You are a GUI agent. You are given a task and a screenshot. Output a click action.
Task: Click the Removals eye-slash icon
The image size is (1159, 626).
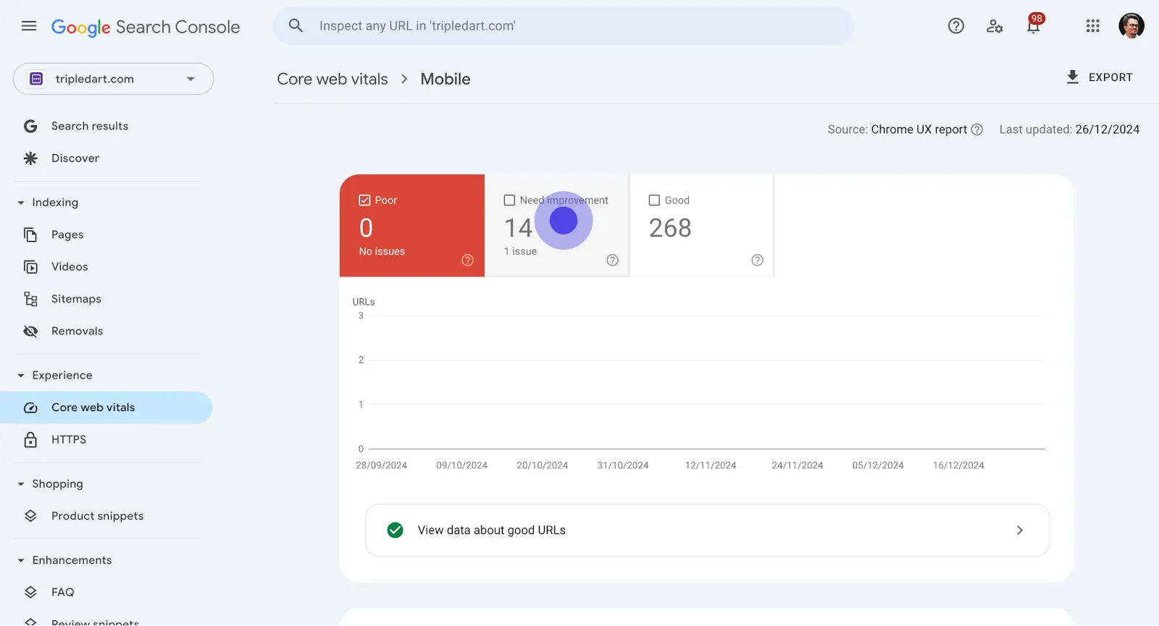30,331
